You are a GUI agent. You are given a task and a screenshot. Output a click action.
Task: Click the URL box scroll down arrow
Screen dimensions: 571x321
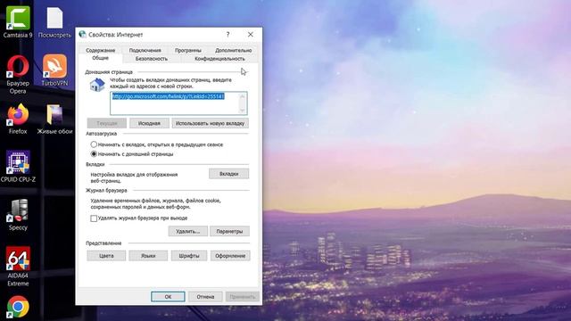pos(242,111)
